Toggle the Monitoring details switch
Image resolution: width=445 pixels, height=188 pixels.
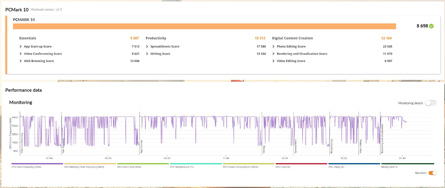[x=431, y=103]
